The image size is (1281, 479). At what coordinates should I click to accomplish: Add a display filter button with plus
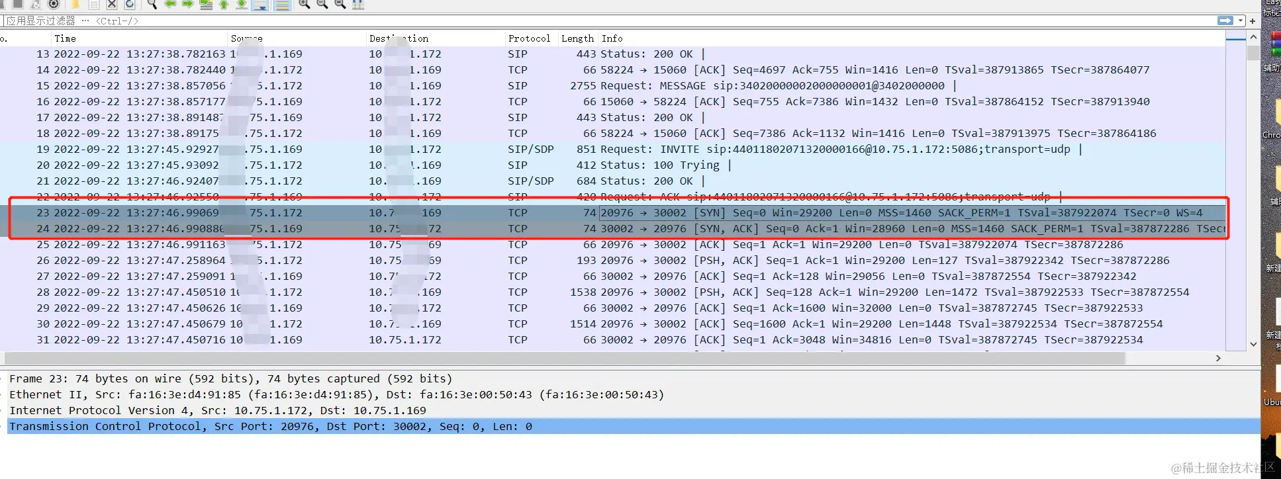coord(1253,21)
